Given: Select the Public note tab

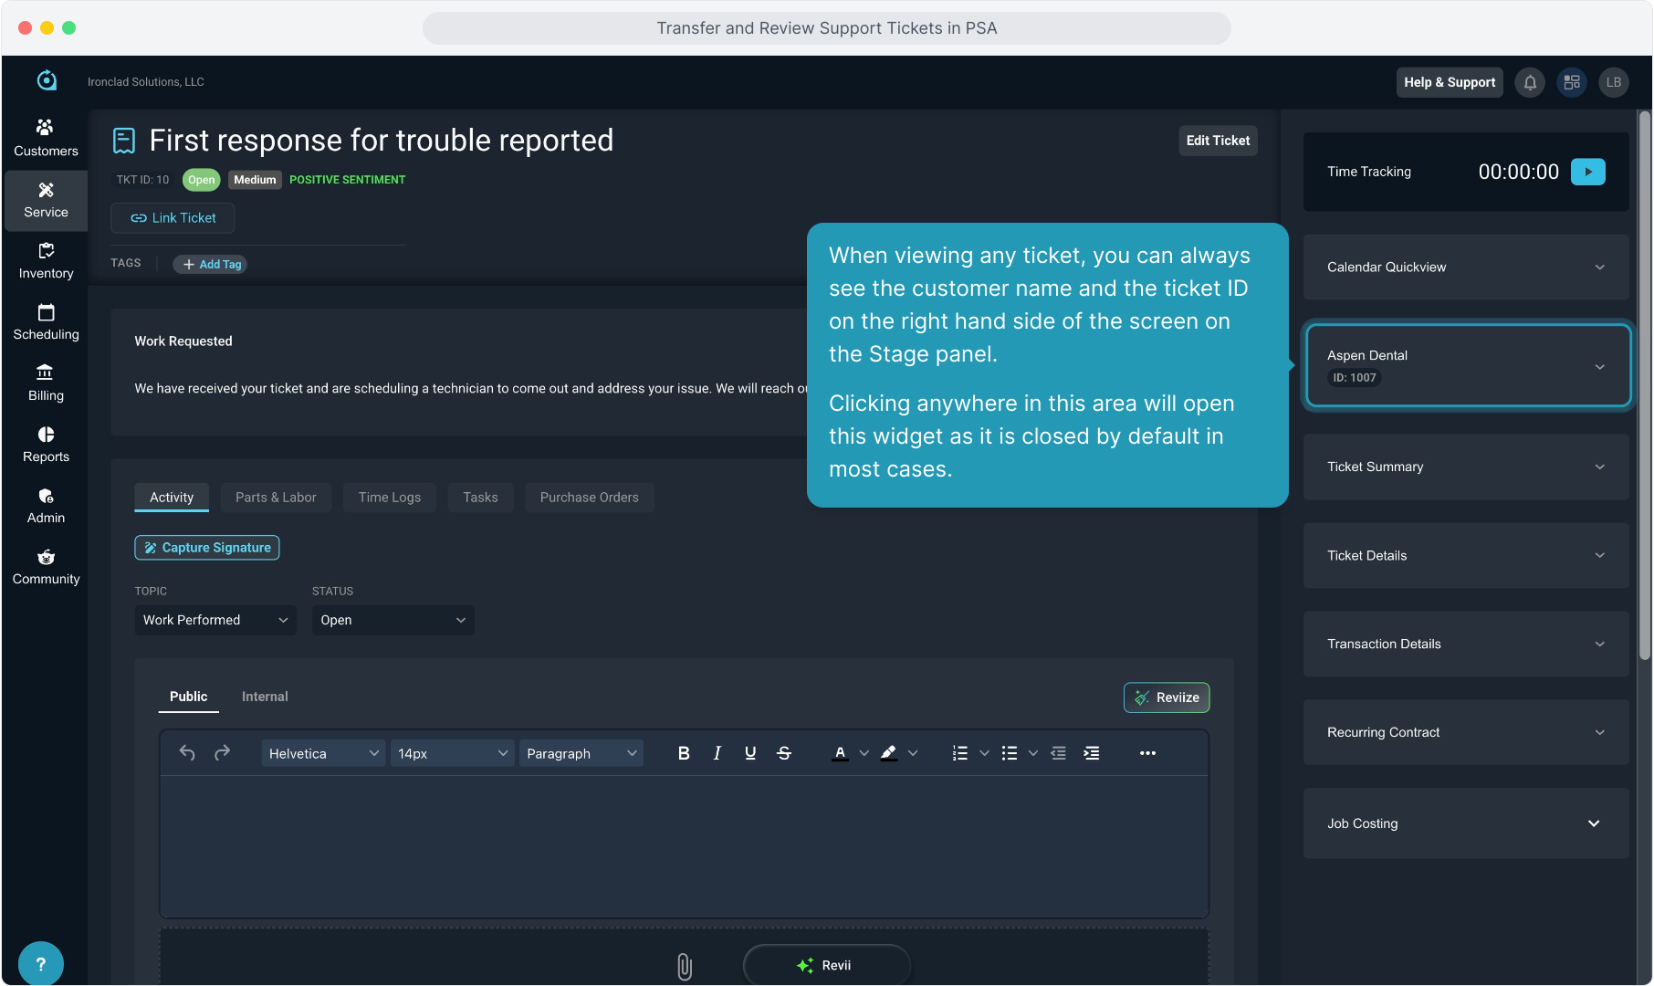Looking at the screenshot, I should 188,697.
